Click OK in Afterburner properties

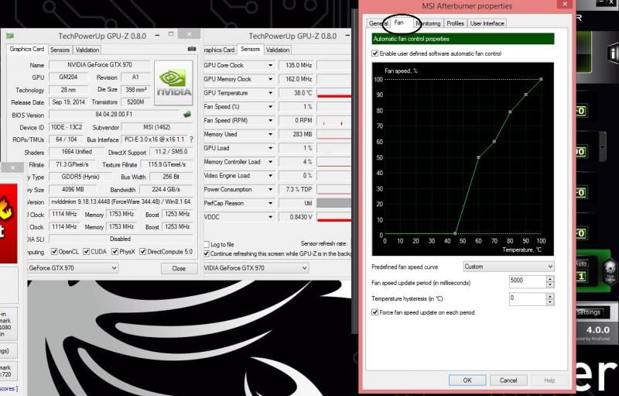pyautogui.click(x=467, y=380)
